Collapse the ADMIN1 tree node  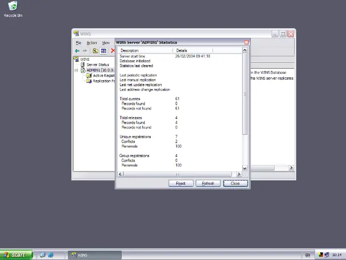[76, 70]
